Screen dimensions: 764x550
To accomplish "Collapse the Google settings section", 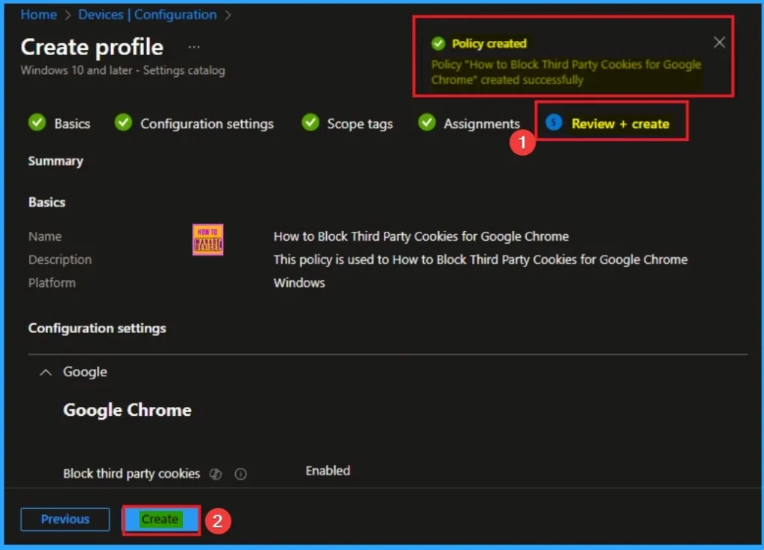I will (x=46, y=373).
